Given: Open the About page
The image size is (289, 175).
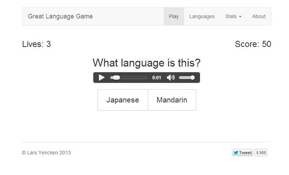Looking at the screenshot, I should tap(259, 16).
